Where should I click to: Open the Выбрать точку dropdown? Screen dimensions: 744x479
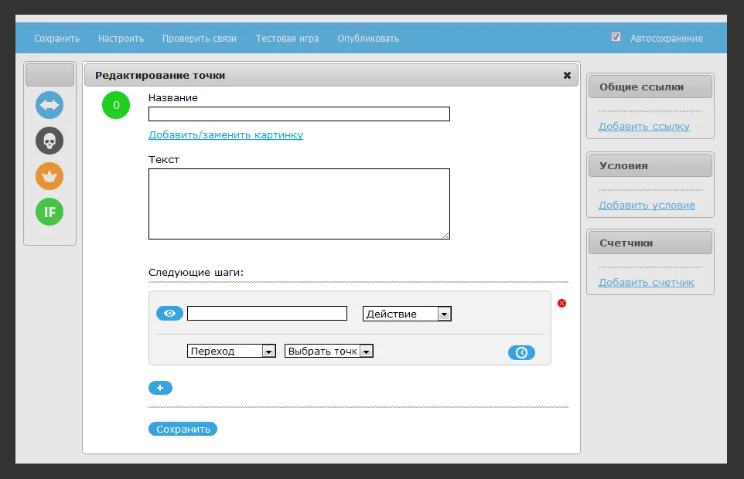tap(329, 351)
